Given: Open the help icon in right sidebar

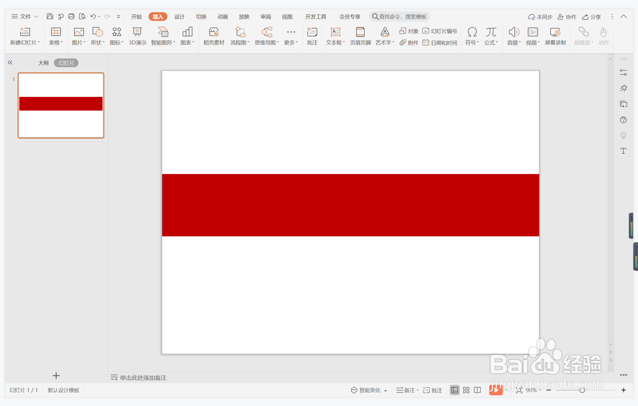Looking at the screenshot, I should pyautogui.click(x=623, y=120).
